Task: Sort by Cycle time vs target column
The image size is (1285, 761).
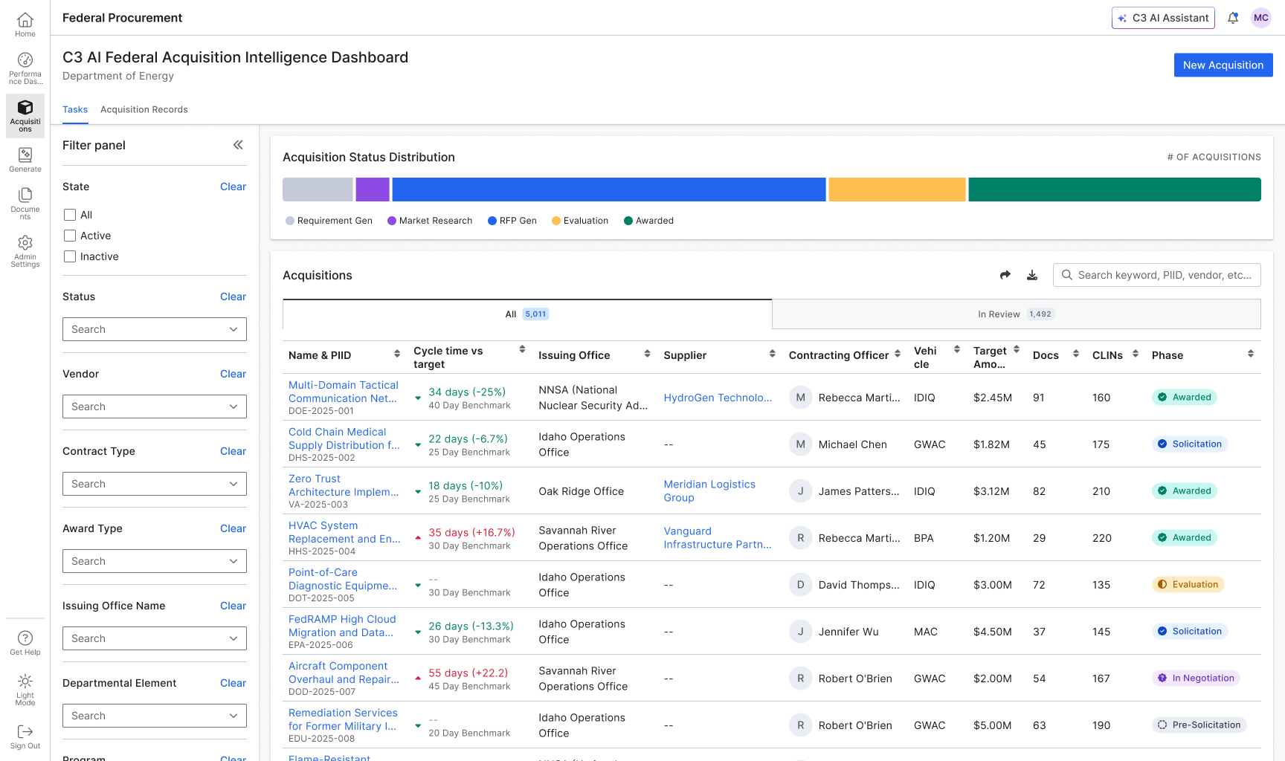Action: [x=522, y=349]
